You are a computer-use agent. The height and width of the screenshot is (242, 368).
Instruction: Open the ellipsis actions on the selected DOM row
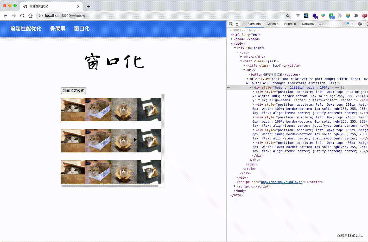coord(229,88)
